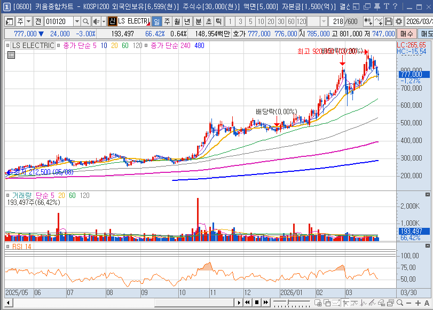Rewind chart replay
This screenshot has height=310, width=433.
(247, 303)
